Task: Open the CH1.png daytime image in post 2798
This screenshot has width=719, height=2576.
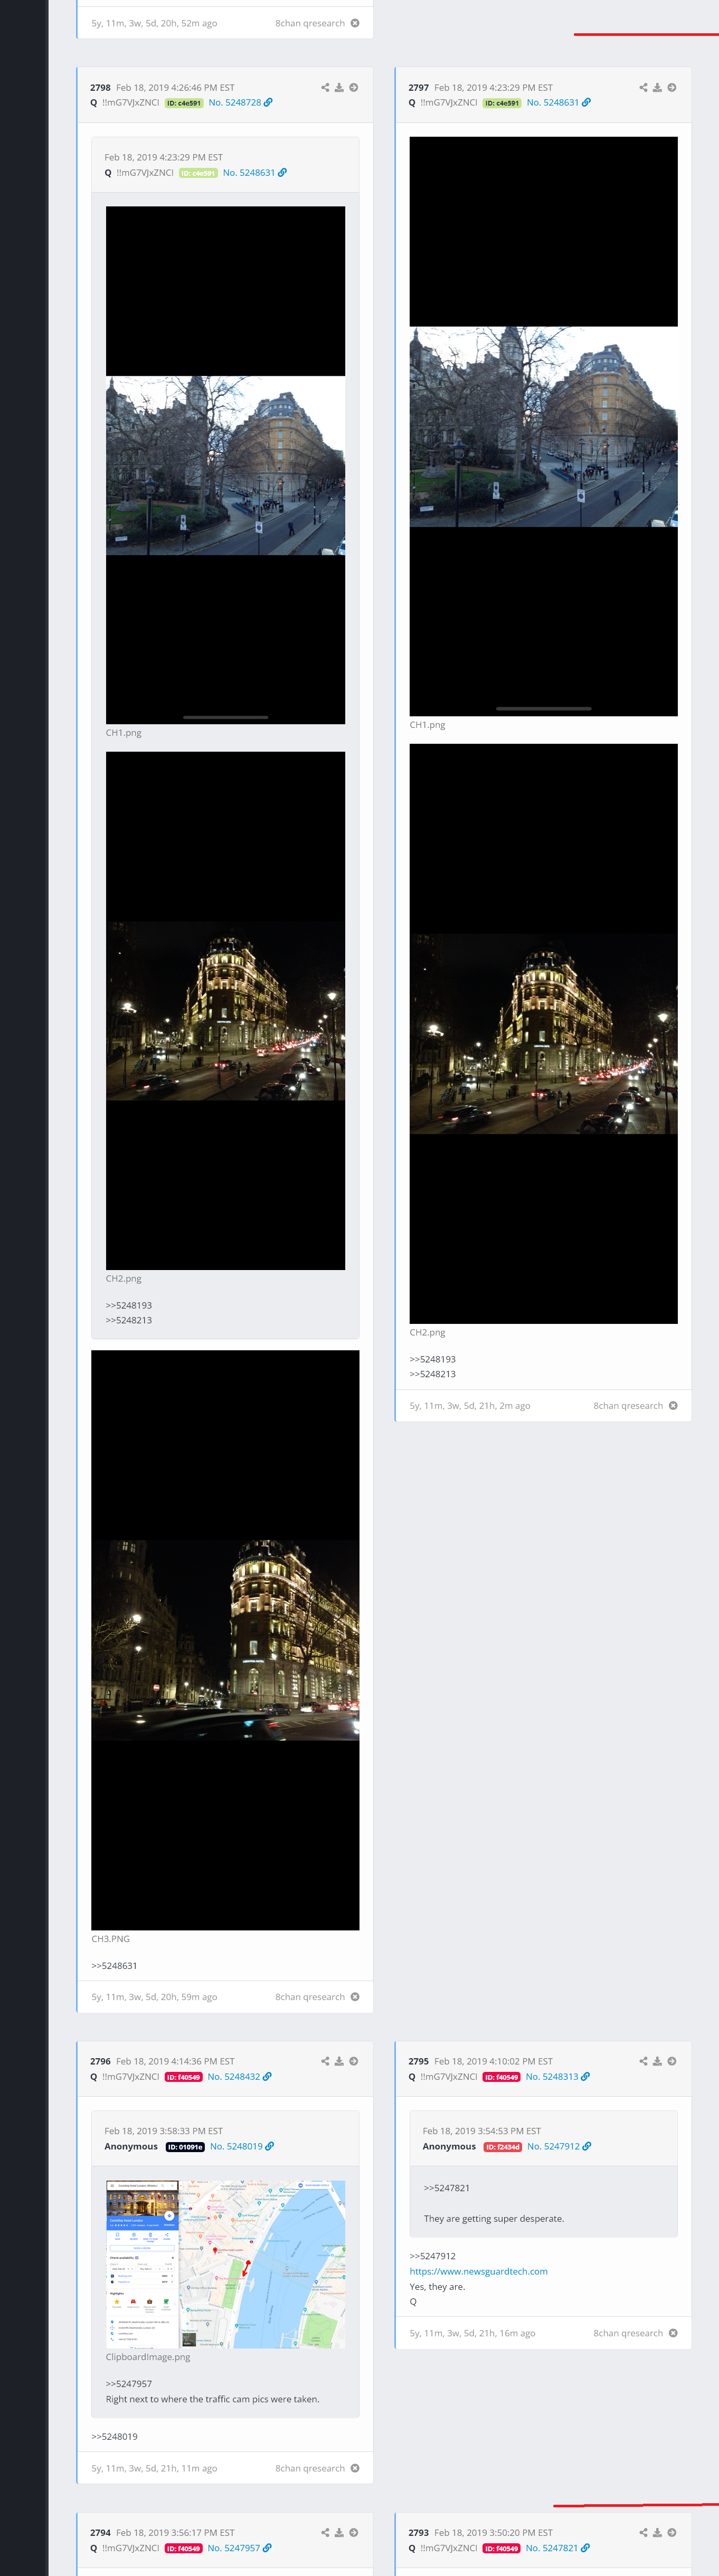Action: 225,465
